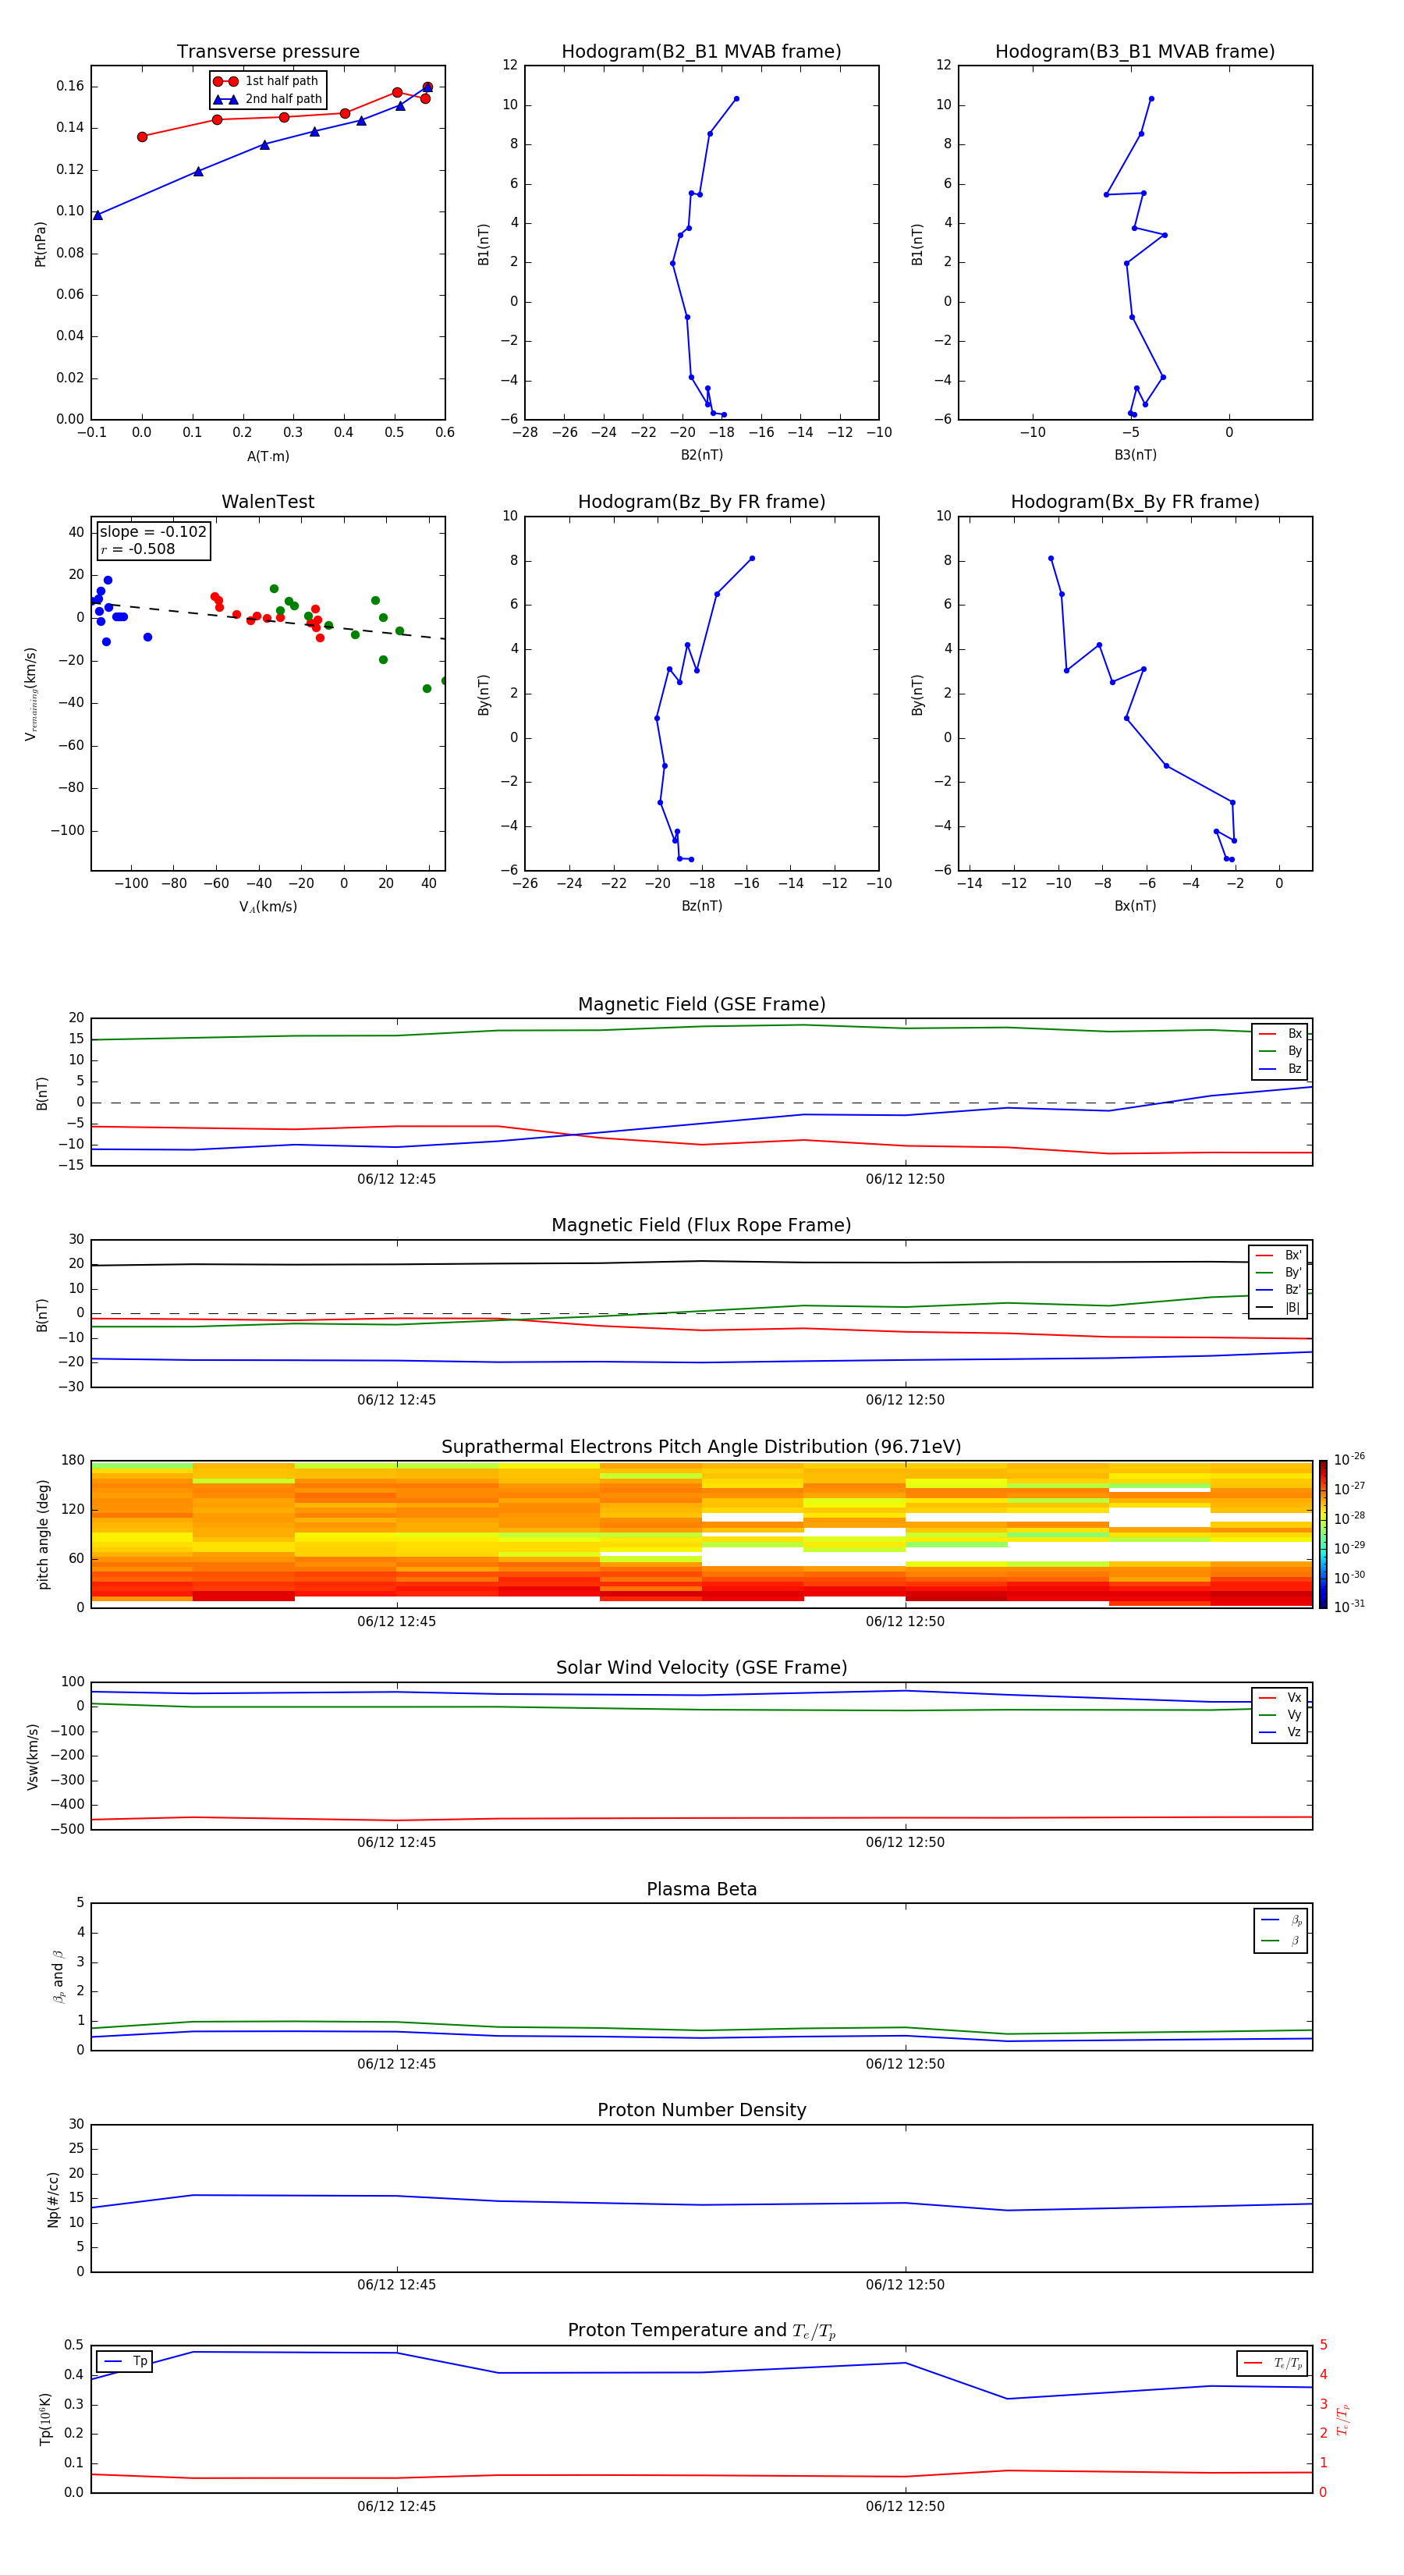1404x2575 pixels.
Task: Click the Bx' entry in Flux Rope legend
Action: [x=1279, y=1256]
